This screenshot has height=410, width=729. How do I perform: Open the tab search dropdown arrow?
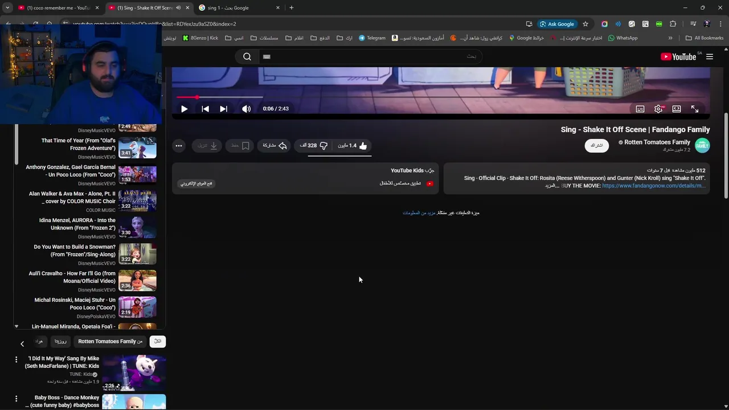tap(7, 8)
